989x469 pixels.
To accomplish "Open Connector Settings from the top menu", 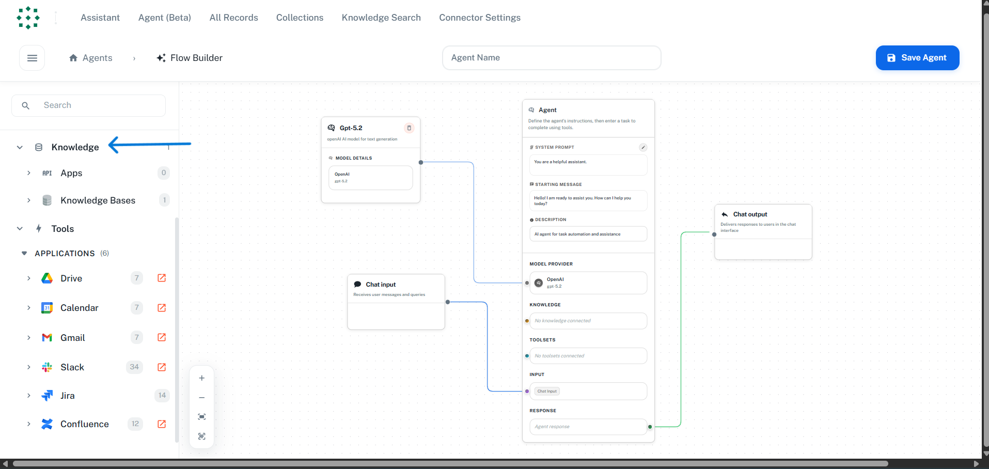I will (479, 17).
